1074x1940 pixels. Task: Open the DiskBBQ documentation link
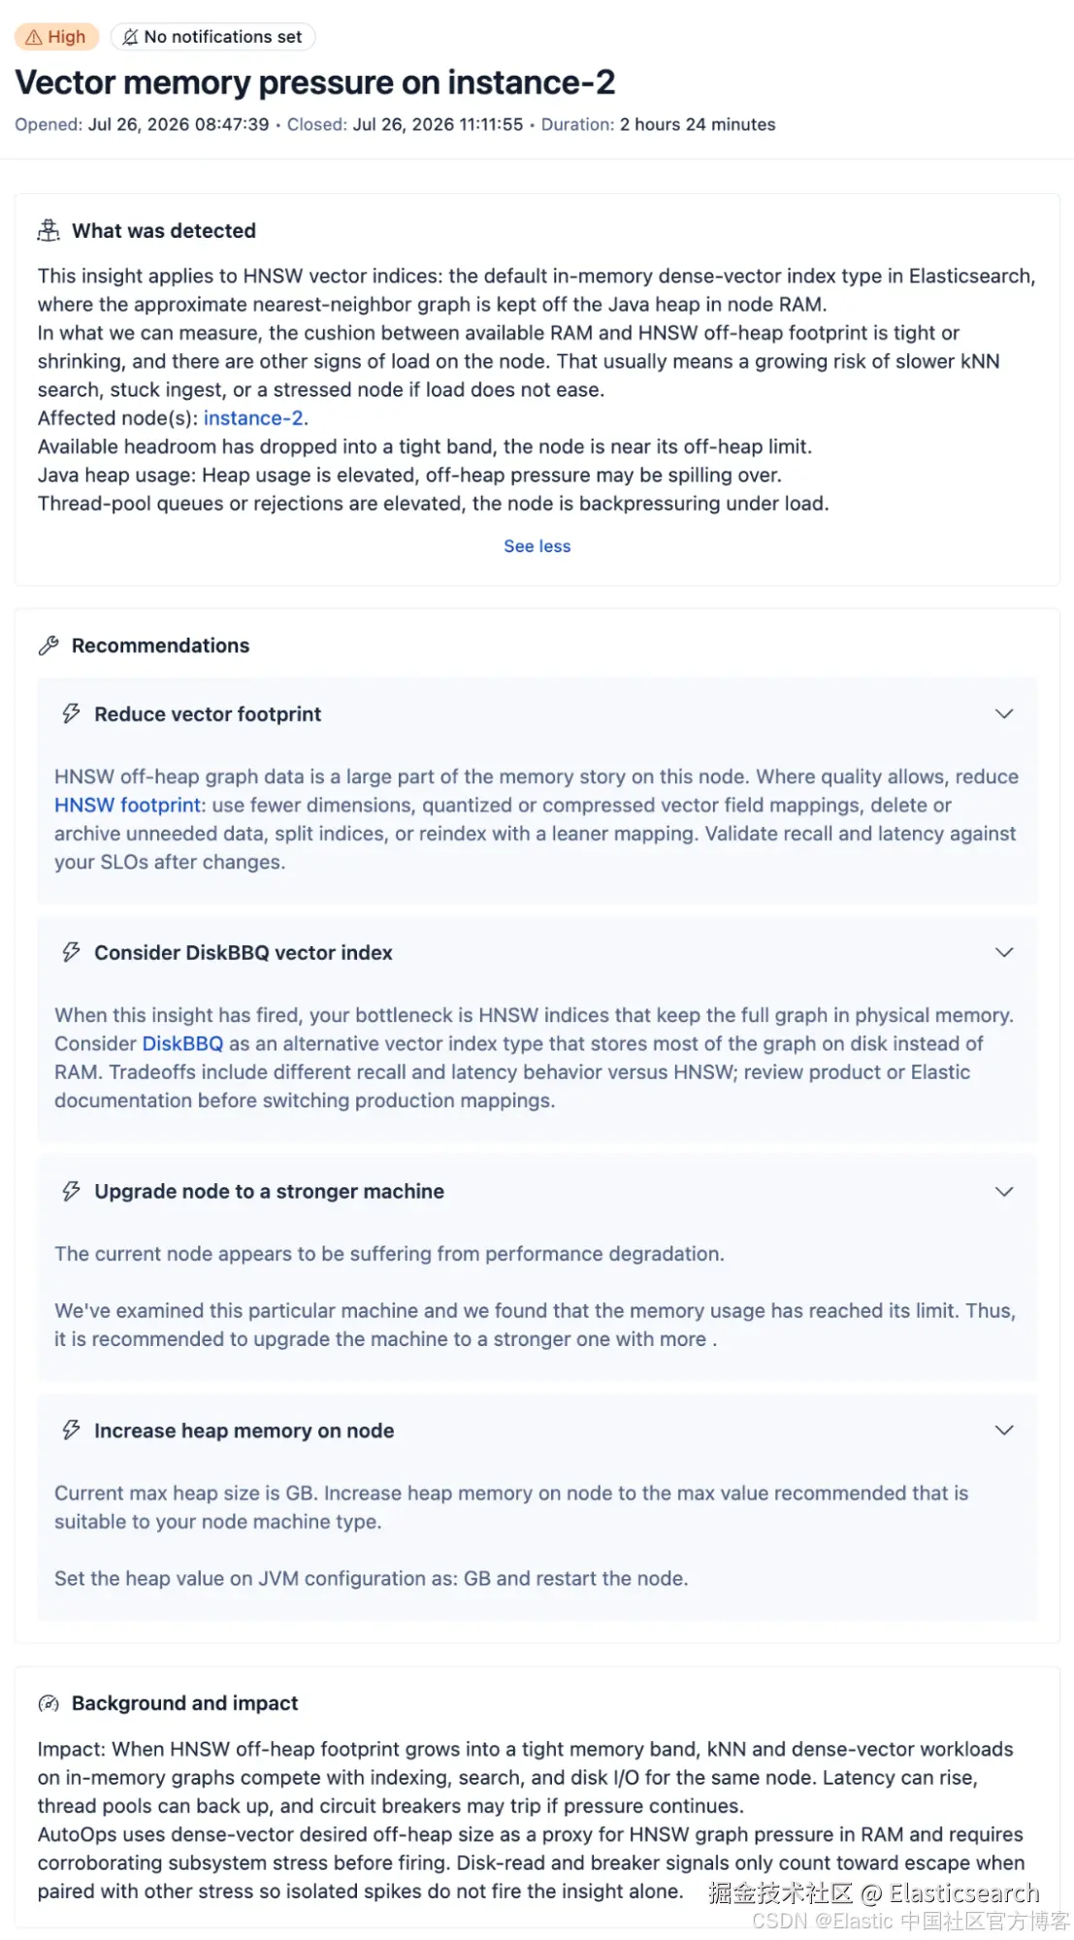tap(182, 1044)
